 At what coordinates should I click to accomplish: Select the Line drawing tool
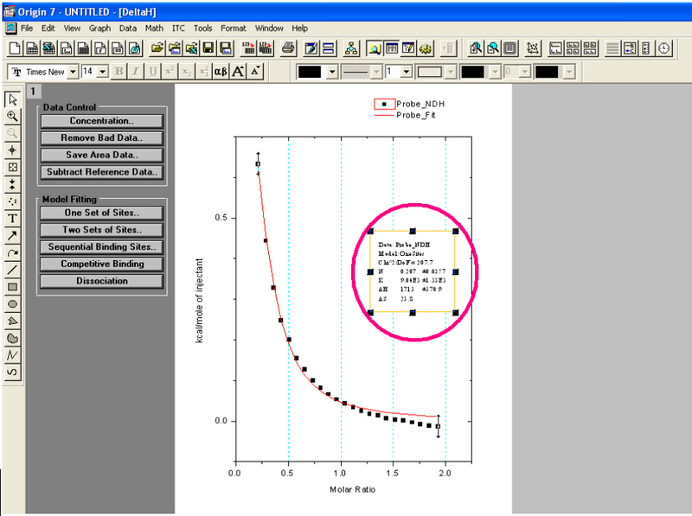[x=12, y=270]
